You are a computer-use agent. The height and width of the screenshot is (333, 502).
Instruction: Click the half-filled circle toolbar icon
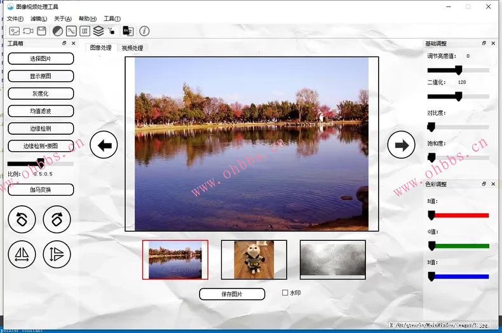click(58, 31)
